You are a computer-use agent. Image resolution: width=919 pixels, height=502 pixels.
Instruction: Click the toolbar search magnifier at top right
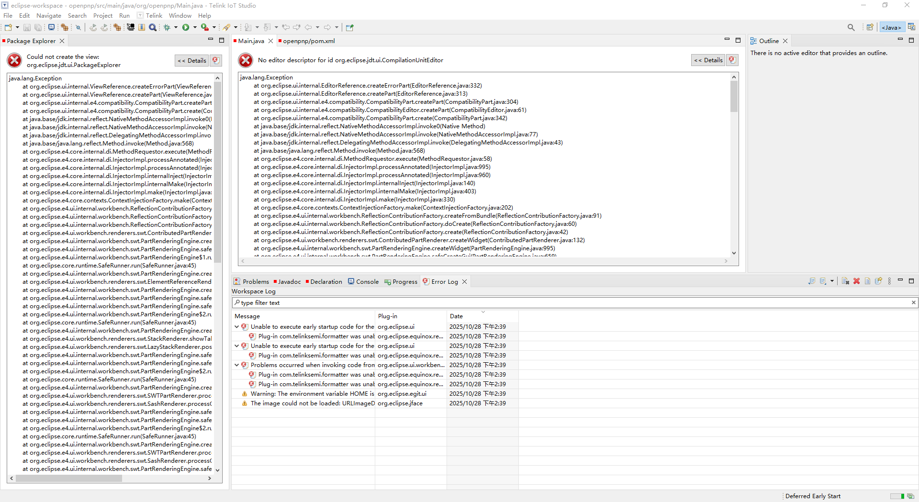point(851,27)
